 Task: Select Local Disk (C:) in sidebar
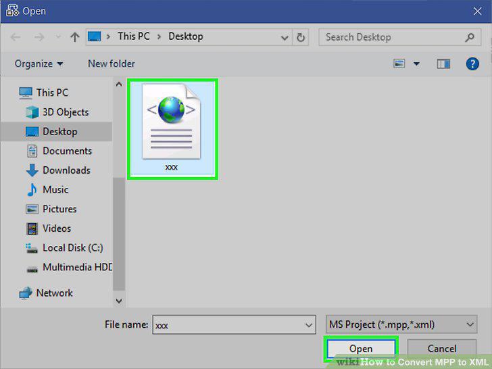point(64,248)
